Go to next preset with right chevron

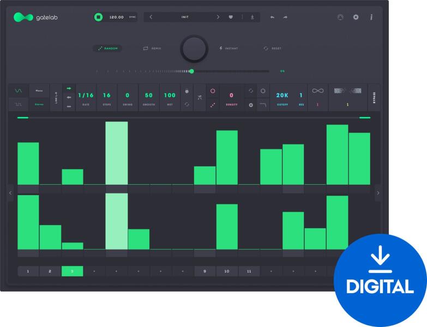(218, 17)
